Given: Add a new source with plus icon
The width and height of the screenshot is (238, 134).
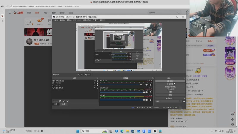Looking at the screenshot, I should pyautogui.click(x=54, y=101).
